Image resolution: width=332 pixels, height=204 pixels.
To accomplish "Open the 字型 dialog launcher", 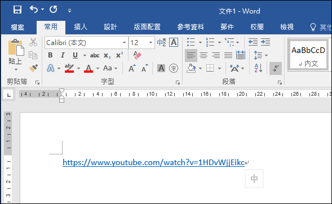I will pyautogui.click(x=178, y=83).
